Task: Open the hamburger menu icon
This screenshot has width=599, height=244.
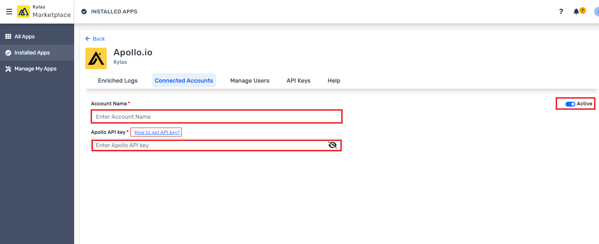Action: (x=9, y=12)
